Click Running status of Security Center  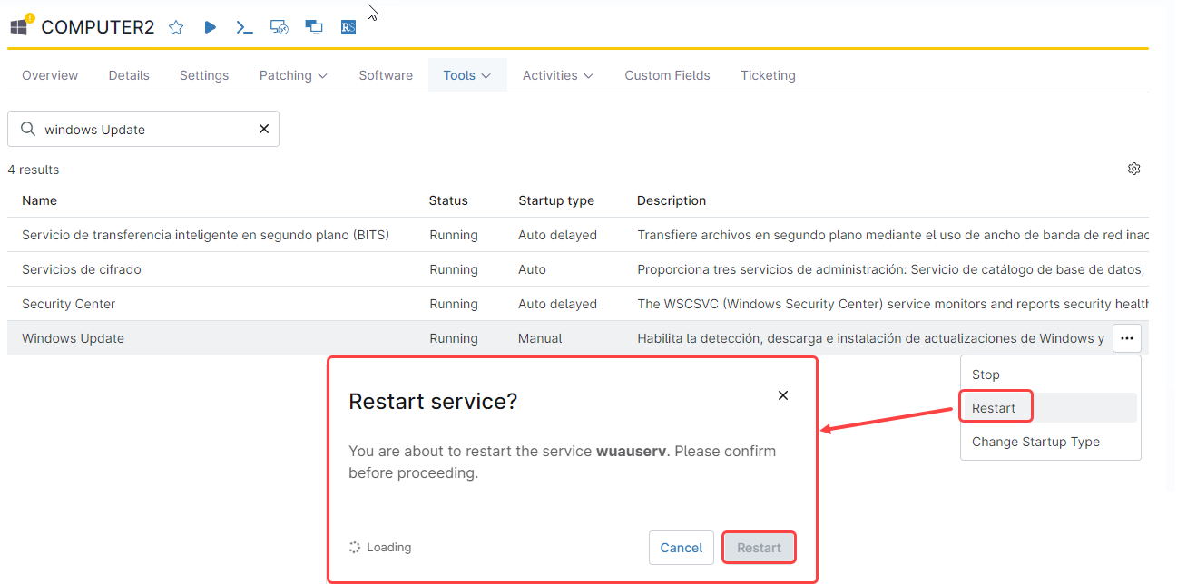[454, 304]
